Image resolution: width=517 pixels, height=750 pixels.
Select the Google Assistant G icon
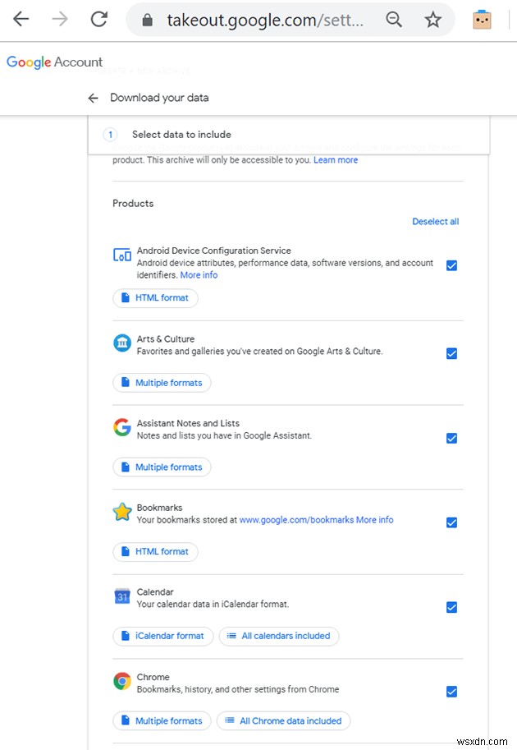coord(121,427)
